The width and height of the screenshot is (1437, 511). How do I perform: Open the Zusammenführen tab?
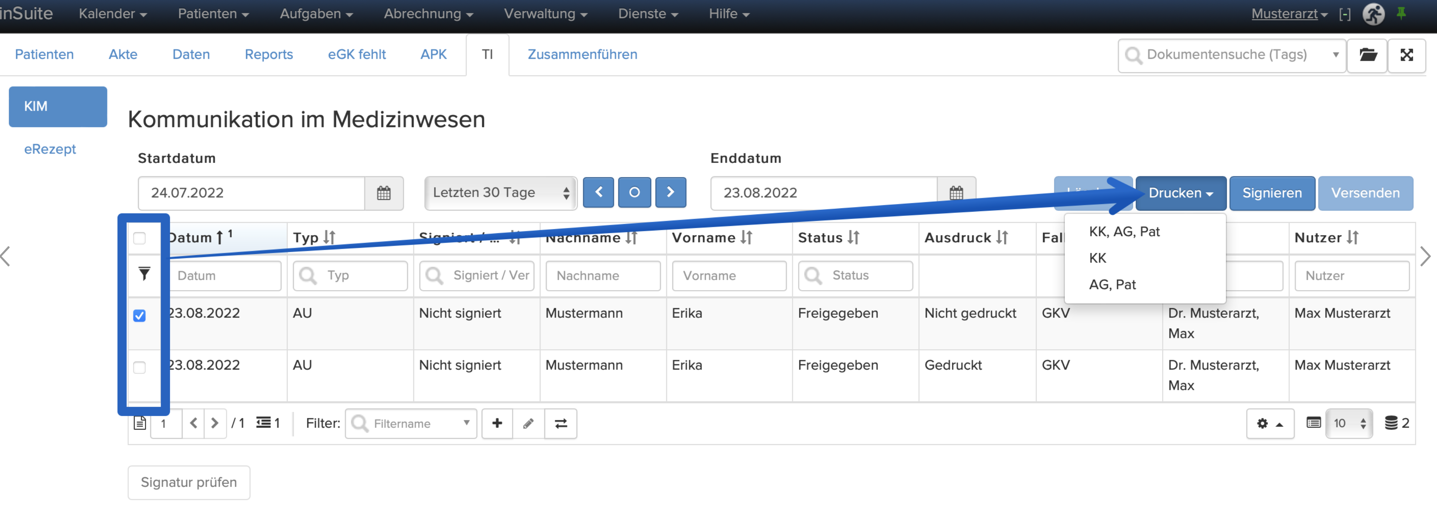pos(582,55)
